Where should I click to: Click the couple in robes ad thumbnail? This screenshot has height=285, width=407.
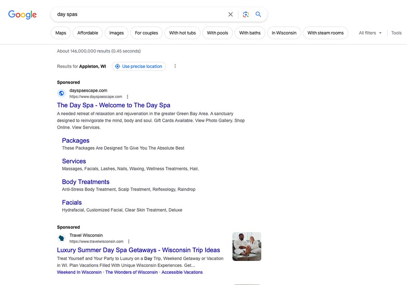[x=247, y=246]
